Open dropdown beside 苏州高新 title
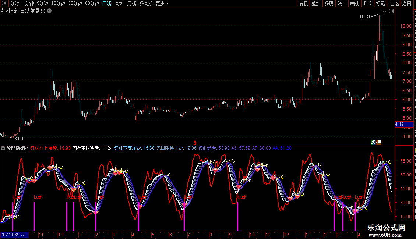This screenshot has height=239, width=416. tap(49, 11)
